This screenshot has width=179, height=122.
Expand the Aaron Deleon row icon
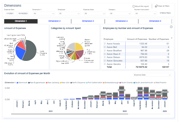coord(105,57)
